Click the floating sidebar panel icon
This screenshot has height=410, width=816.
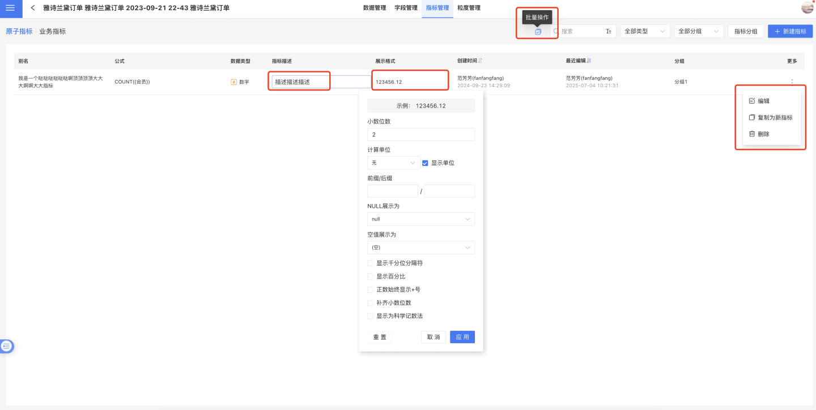coord(6,346)
